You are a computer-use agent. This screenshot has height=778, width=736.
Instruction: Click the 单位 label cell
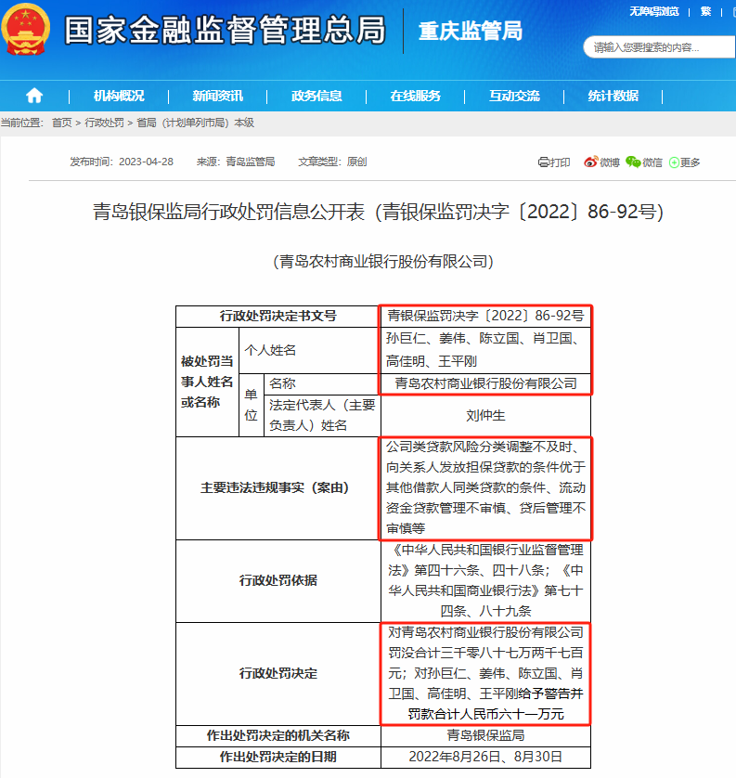pyautogui.click(x=251, y=406)
